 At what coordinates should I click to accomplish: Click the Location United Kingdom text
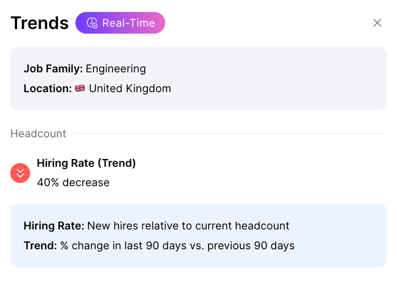[x=97, y=89]
